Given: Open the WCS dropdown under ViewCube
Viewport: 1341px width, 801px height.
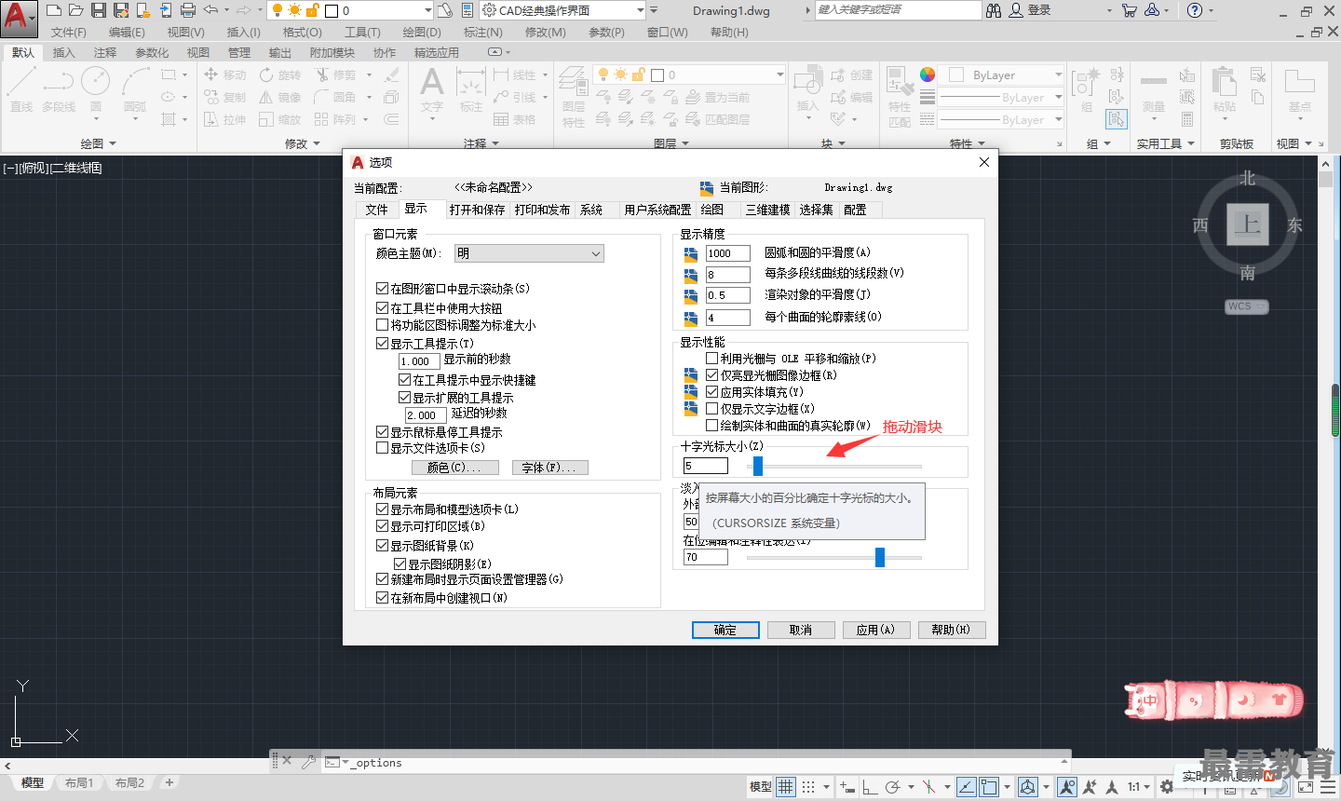Looking at the screenshot, I should coord(1247,306).
